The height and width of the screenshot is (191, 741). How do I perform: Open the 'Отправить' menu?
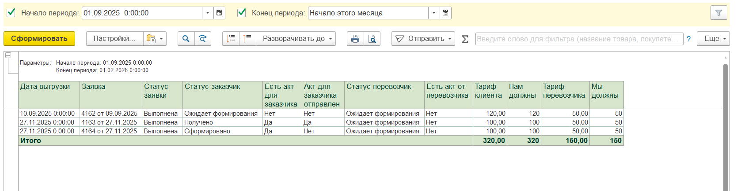click(423, 39)
